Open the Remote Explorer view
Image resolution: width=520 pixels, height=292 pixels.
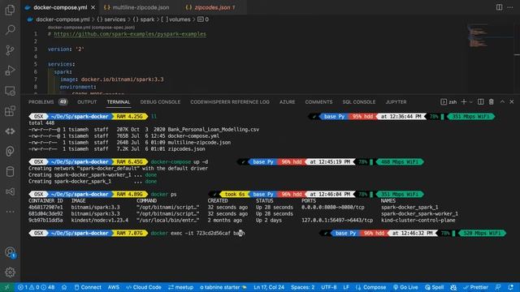pyautogui.click(x=10, y=91)
